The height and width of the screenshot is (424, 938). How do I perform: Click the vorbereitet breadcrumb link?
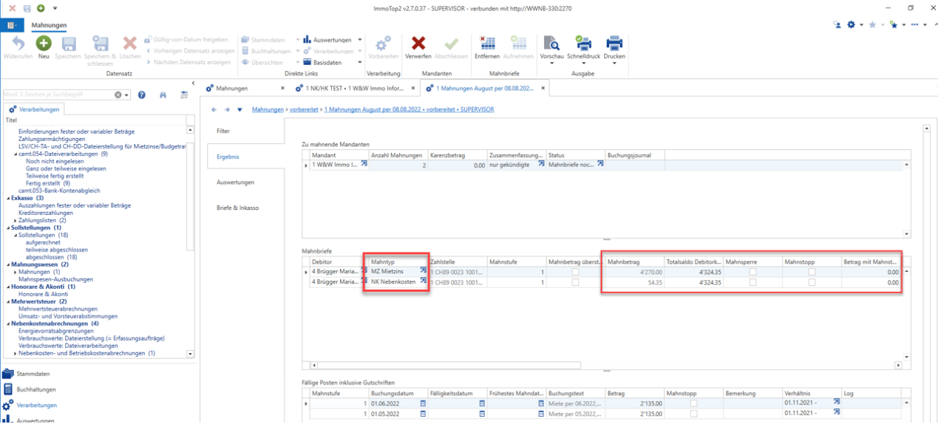point(305,109)
